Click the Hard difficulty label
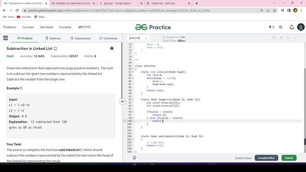Viewport: 306px width, 172px height. click(x=10, y=56)
